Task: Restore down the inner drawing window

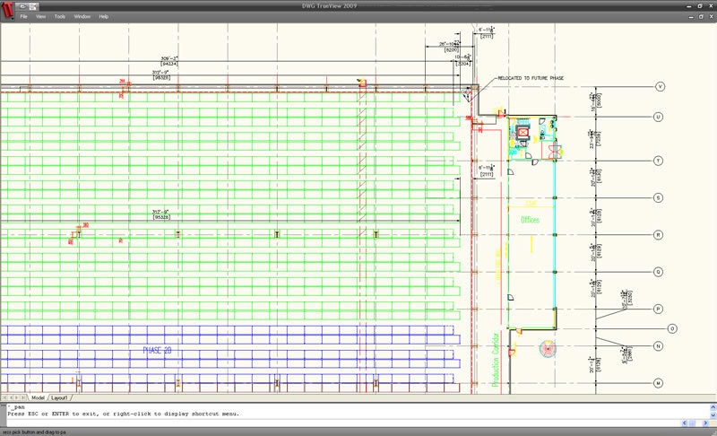Action: tap(701, 17)
